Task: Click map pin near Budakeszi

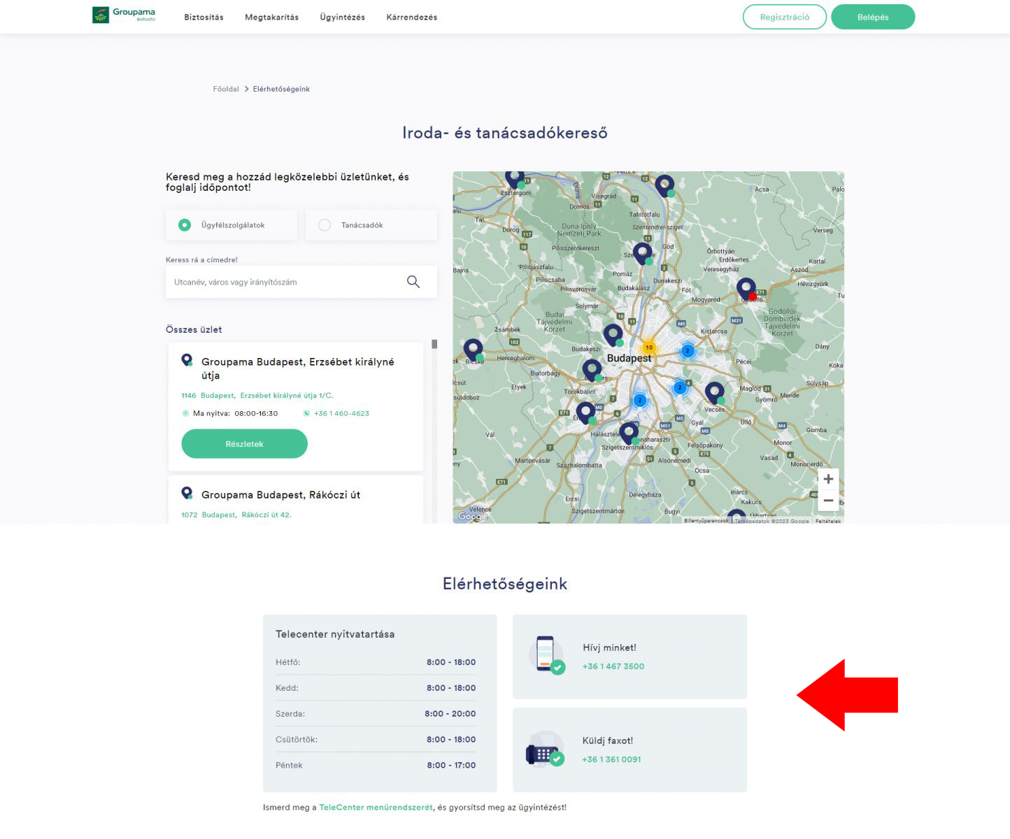Action: [x=613, y=336]
